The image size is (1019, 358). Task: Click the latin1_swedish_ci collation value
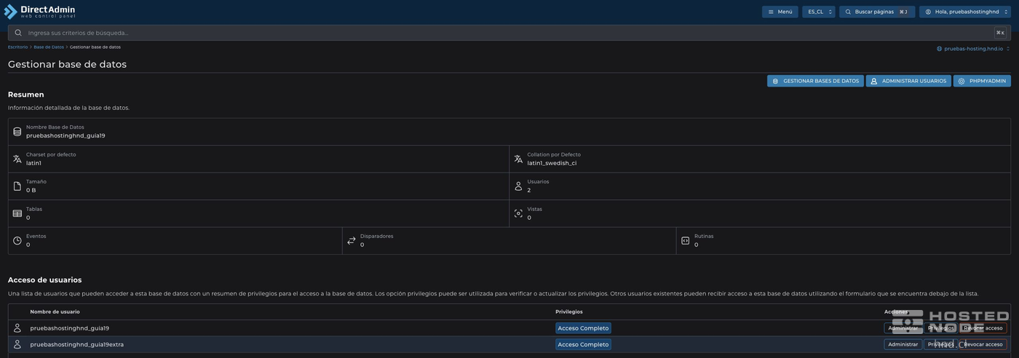pyautogui.click(x=552, y=163)
